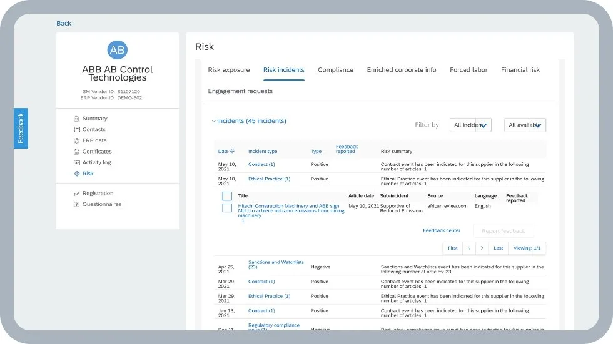
Task: Select Questionnaires in the sidebar
Action: coord(101,204)
